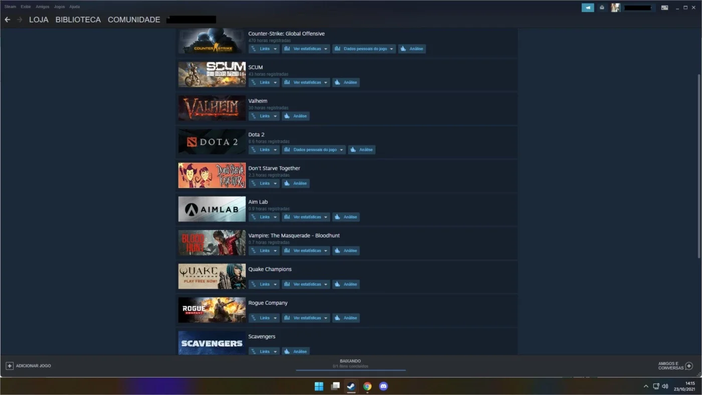Go to the COMUNIDADE tab
This screenshot has height=395, width=702.
point(134,20)
